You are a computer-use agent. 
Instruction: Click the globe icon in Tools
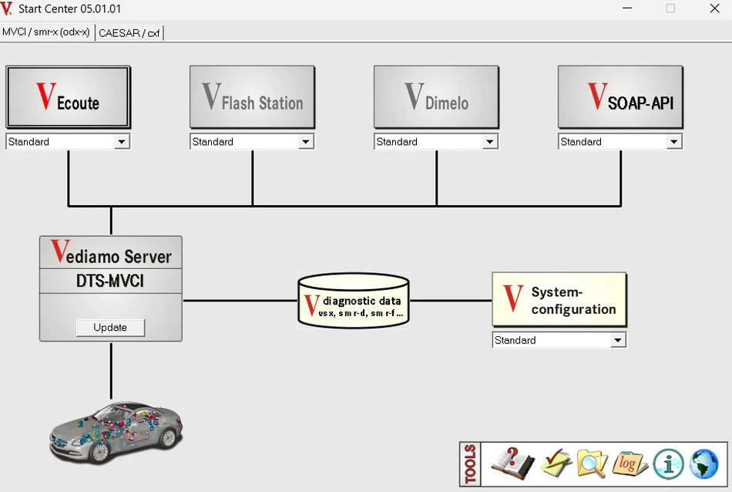click(704, 464)
